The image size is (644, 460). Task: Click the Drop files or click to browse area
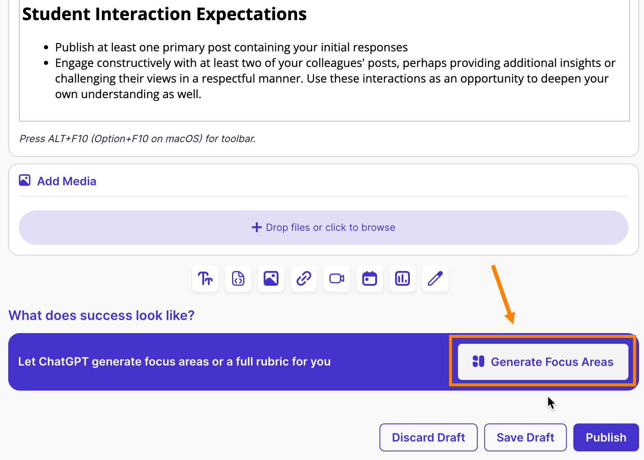pos(324,228)
